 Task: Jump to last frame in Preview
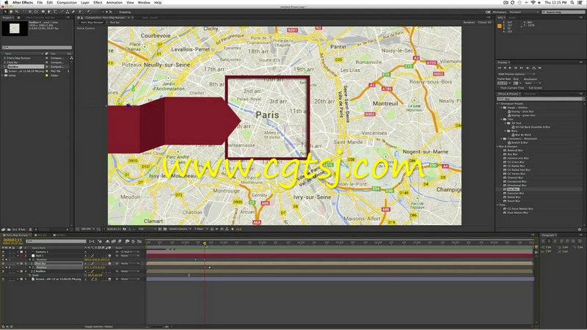pos(521,67)
